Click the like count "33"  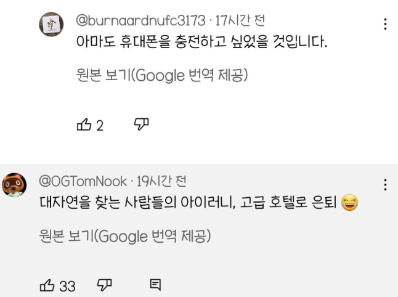coord(67,286)
